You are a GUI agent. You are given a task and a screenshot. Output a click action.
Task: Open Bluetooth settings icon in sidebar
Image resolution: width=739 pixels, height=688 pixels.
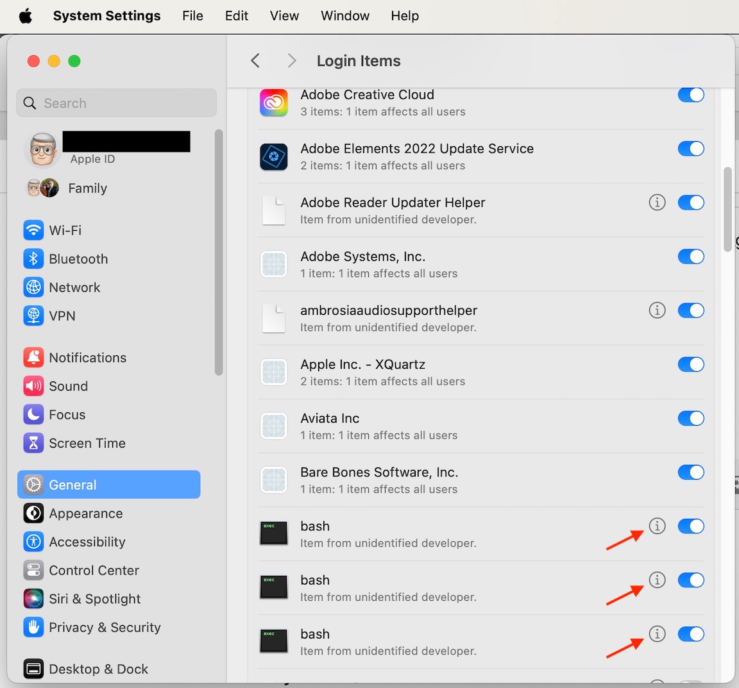(33, 258)
